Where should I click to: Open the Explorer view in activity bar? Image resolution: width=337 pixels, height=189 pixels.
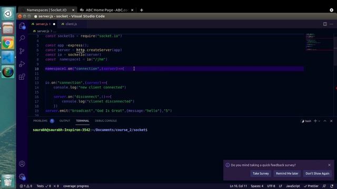pos(22,26)
